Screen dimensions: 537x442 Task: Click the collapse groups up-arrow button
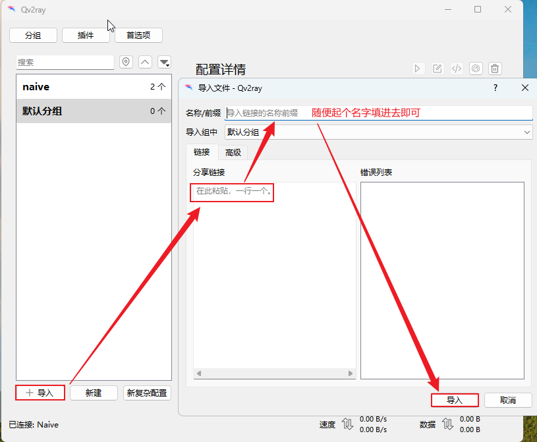tap(146, 62)
